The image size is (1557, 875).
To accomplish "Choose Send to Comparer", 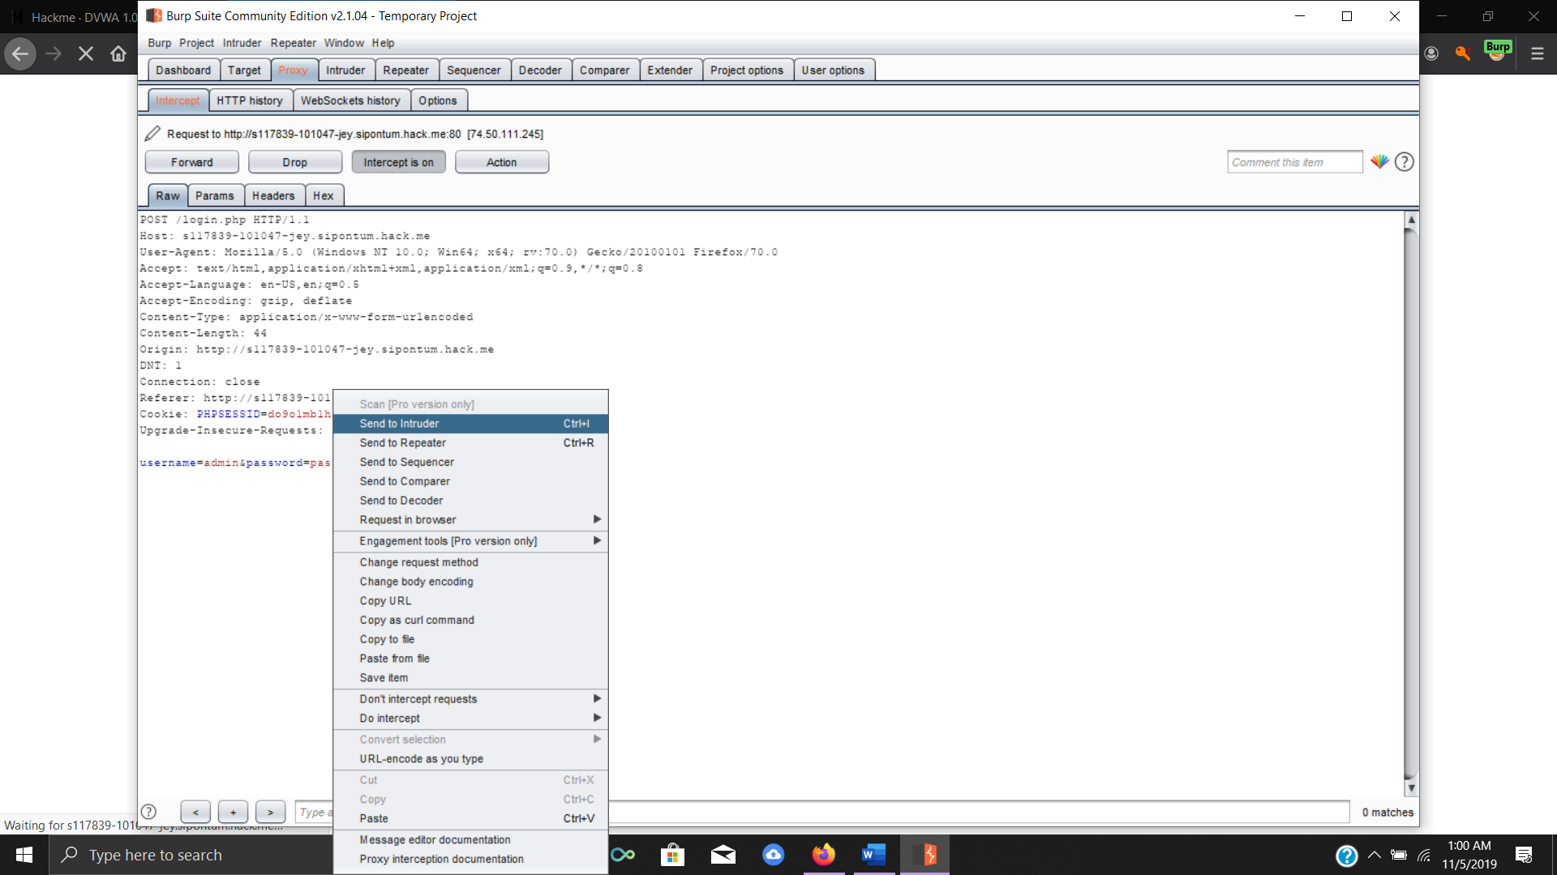I will (470, 481).
